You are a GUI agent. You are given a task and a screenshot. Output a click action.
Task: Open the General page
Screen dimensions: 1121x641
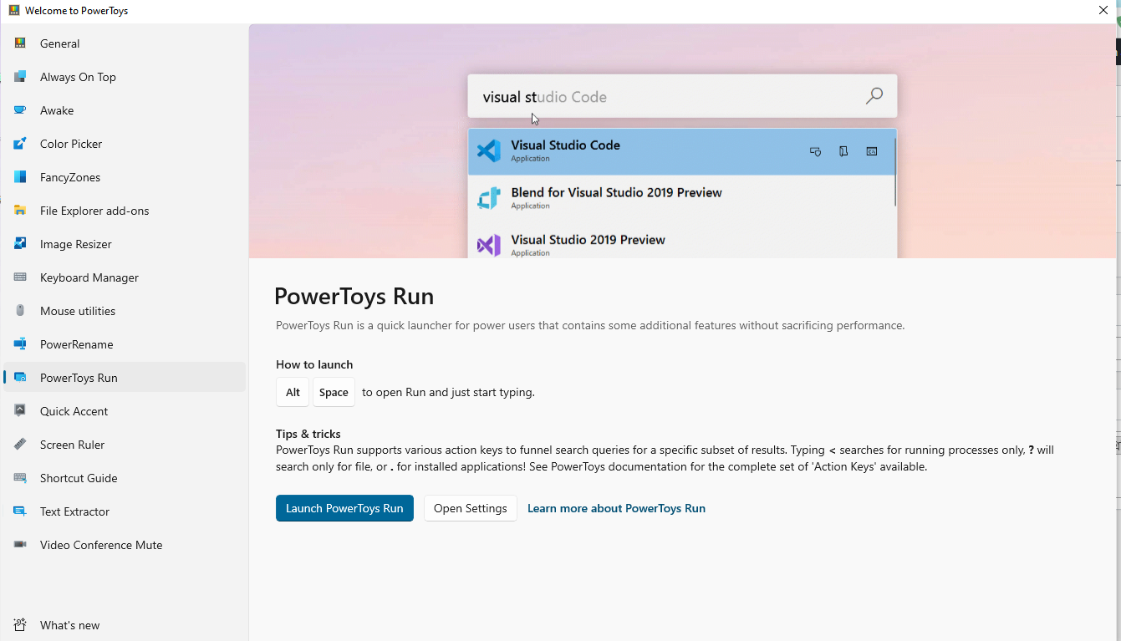pyautogui.click(x=60, y=43)
